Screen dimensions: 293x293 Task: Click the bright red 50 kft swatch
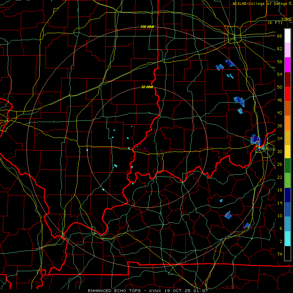click(287, 94)
